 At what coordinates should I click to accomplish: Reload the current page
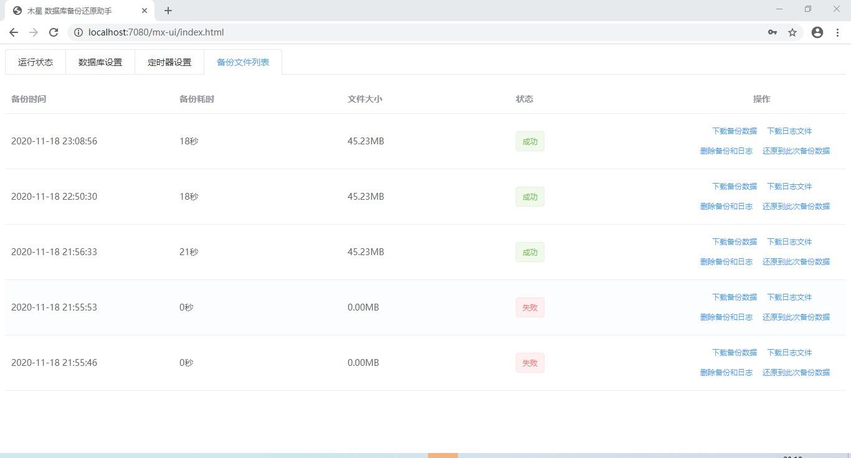pyautogui.click(x=54, y=32)
